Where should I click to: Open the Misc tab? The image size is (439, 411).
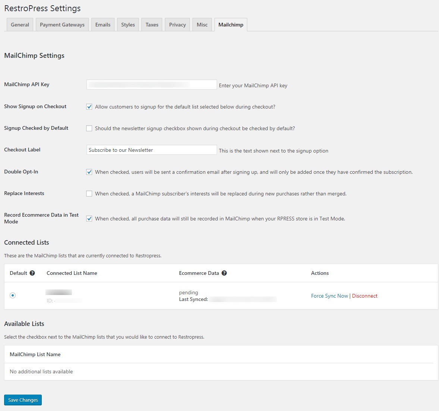(202, 25)
